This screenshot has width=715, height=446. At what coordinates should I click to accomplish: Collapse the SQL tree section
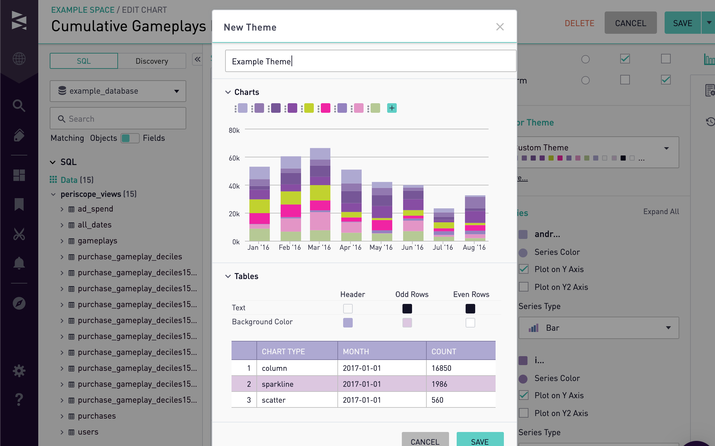(53, 162)
